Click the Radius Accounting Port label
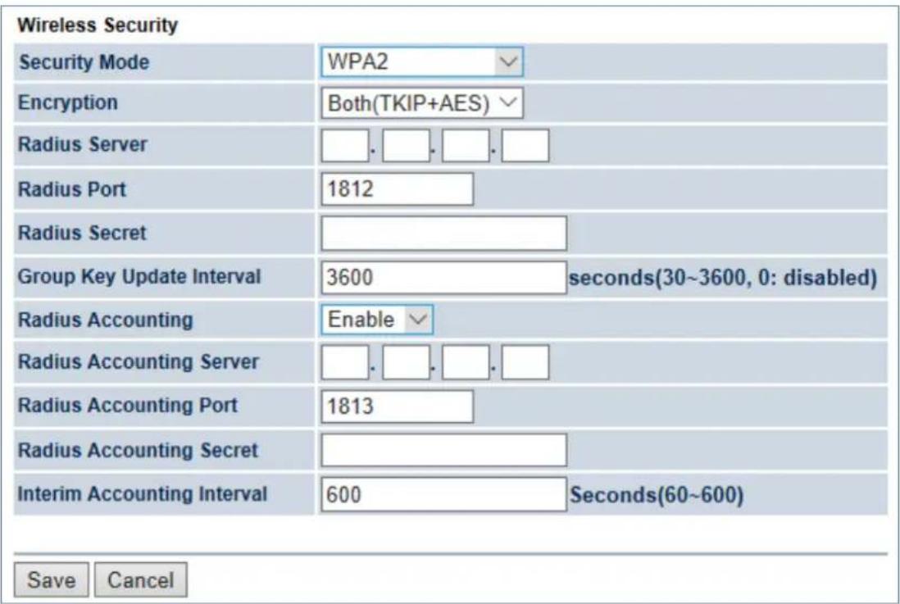900x604 pixels. click(127, 406)
